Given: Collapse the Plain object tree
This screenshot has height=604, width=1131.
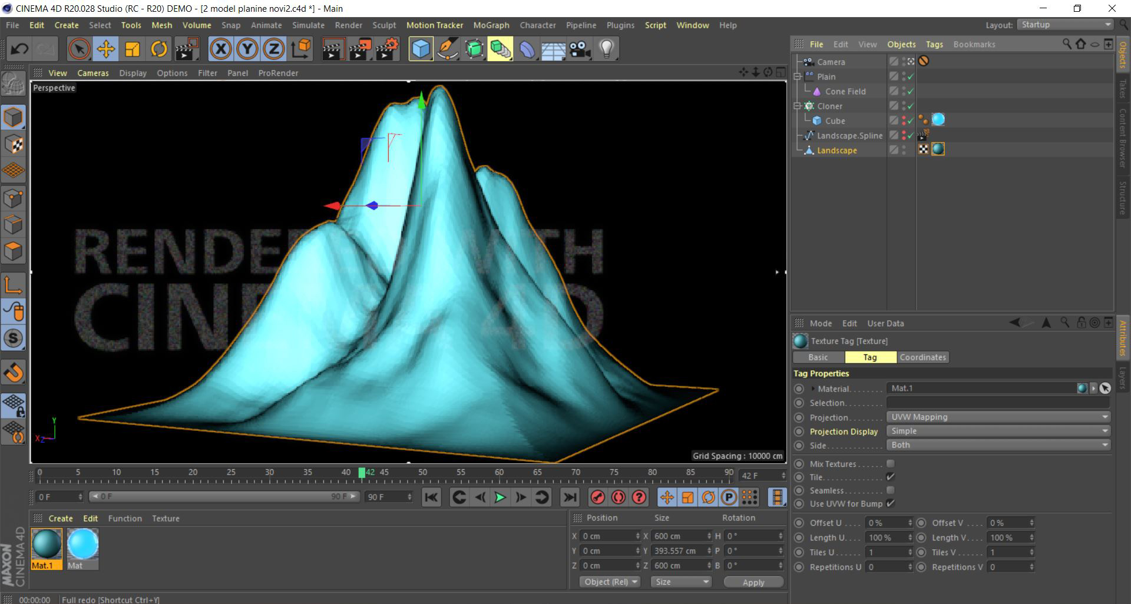Looking at the screenshot, I should [798, 77].
